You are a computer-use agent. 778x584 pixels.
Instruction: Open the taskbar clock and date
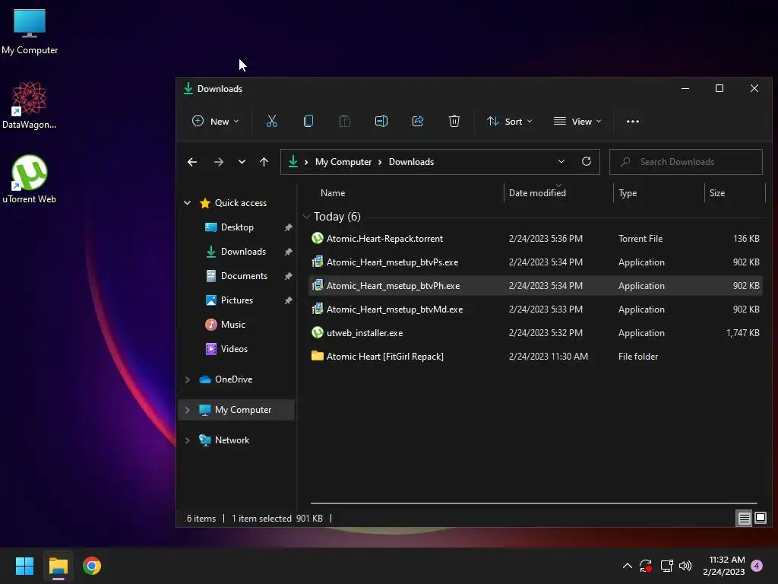724,566
